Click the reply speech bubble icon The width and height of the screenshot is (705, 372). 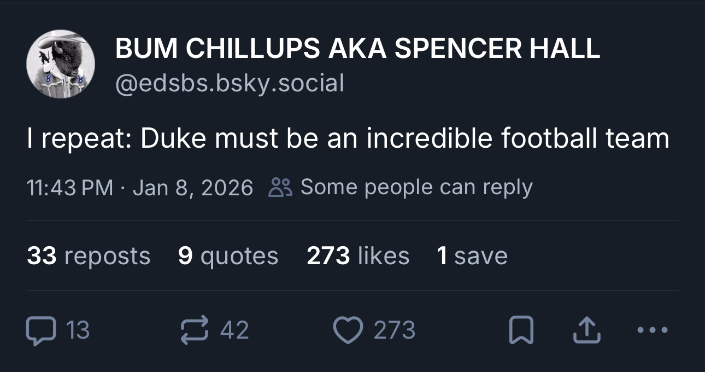pos(41,331)
